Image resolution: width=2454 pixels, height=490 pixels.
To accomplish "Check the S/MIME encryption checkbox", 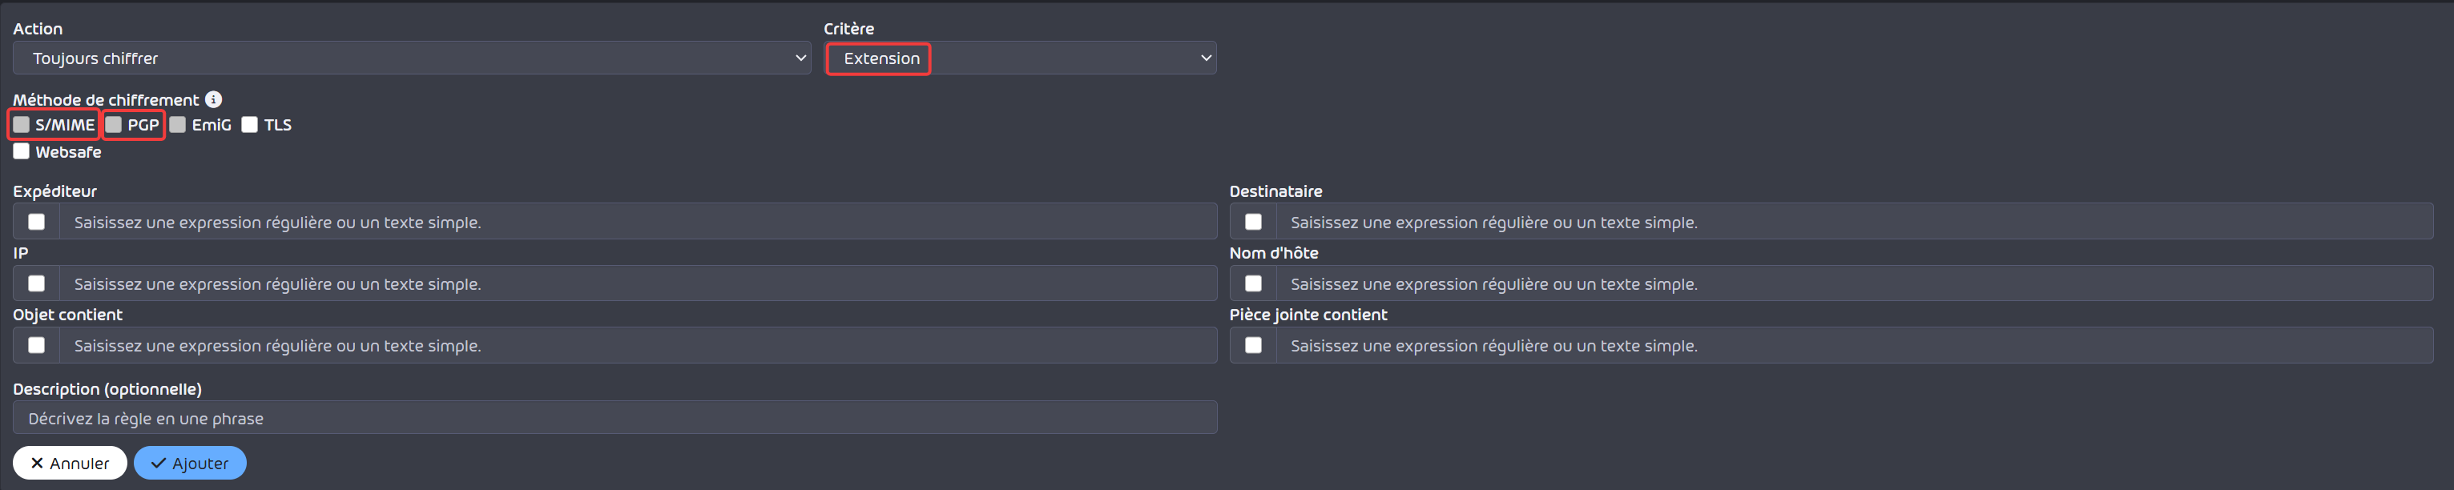I will coord(21,125).
